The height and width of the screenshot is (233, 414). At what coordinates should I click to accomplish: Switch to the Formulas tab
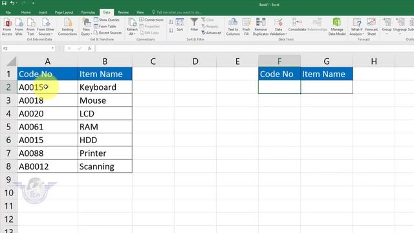pos(88,12)
